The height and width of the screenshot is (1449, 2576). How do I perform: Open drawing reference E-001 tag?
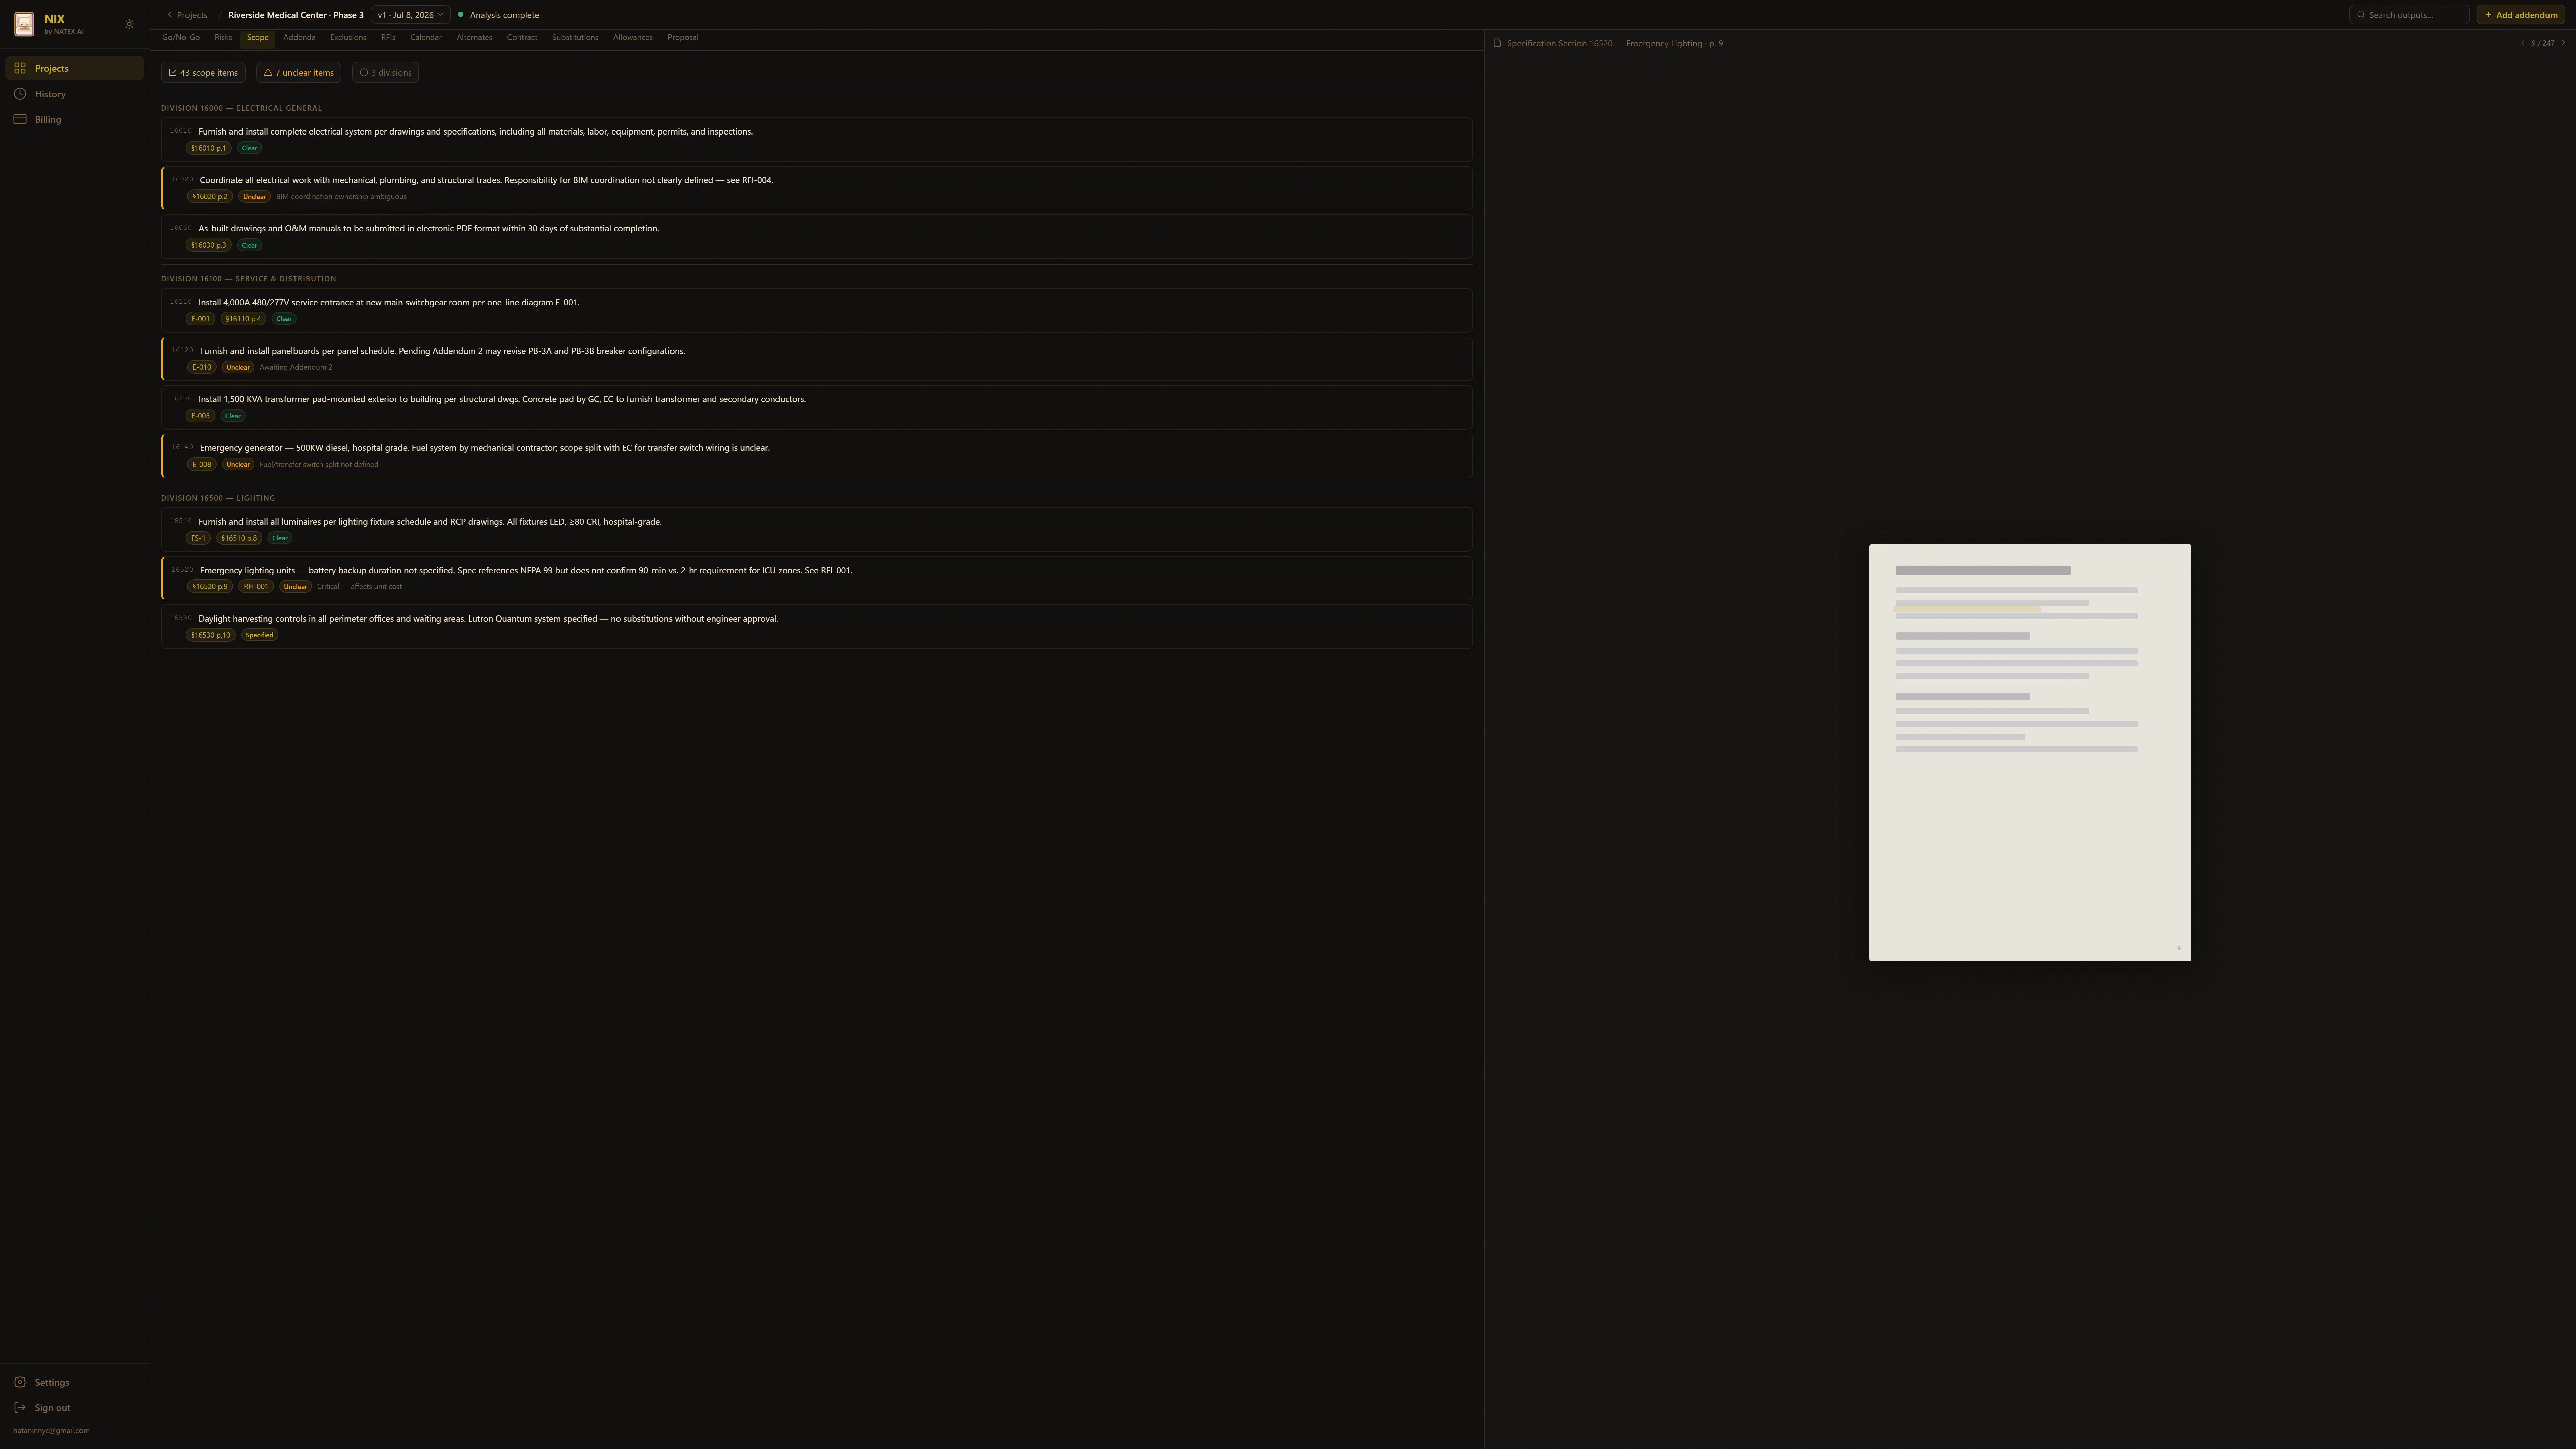(x=200, y=319)
